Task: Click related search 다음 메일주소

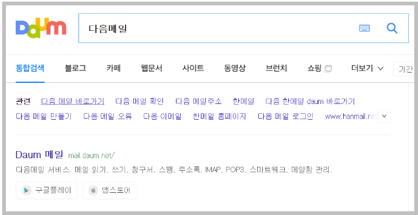Action: point(198,101)
